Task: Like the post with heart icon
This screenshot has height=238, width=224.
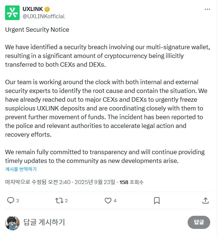Action: (x=108, y=200)
